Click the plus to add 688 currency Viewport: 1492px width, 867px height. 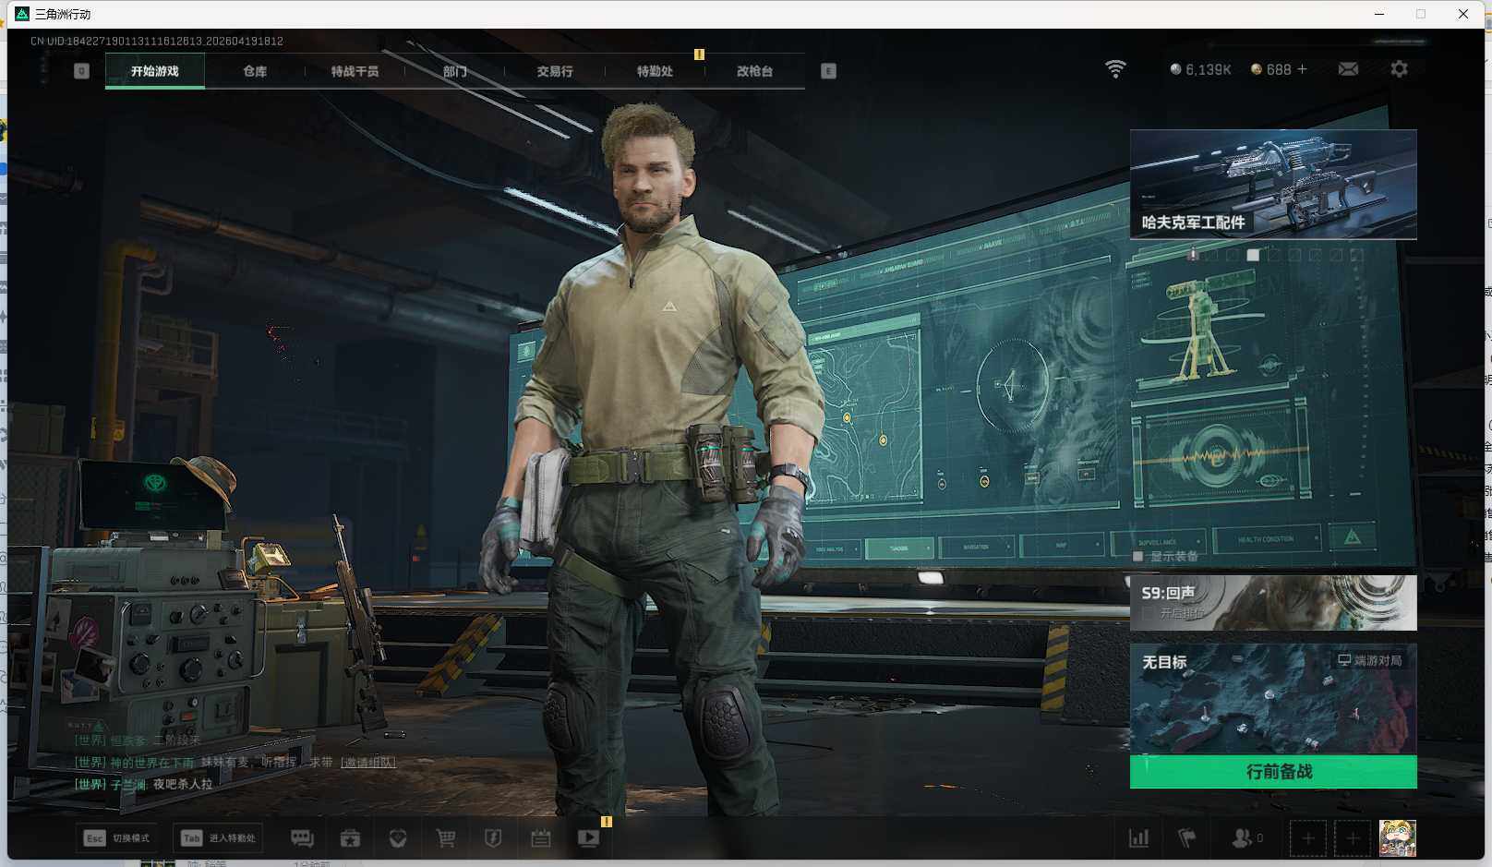point(1302,69)
